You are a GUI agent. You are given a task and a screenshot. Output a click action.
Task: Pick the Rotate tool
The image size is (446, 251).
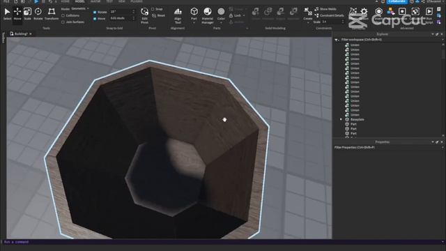click(38, 14)
